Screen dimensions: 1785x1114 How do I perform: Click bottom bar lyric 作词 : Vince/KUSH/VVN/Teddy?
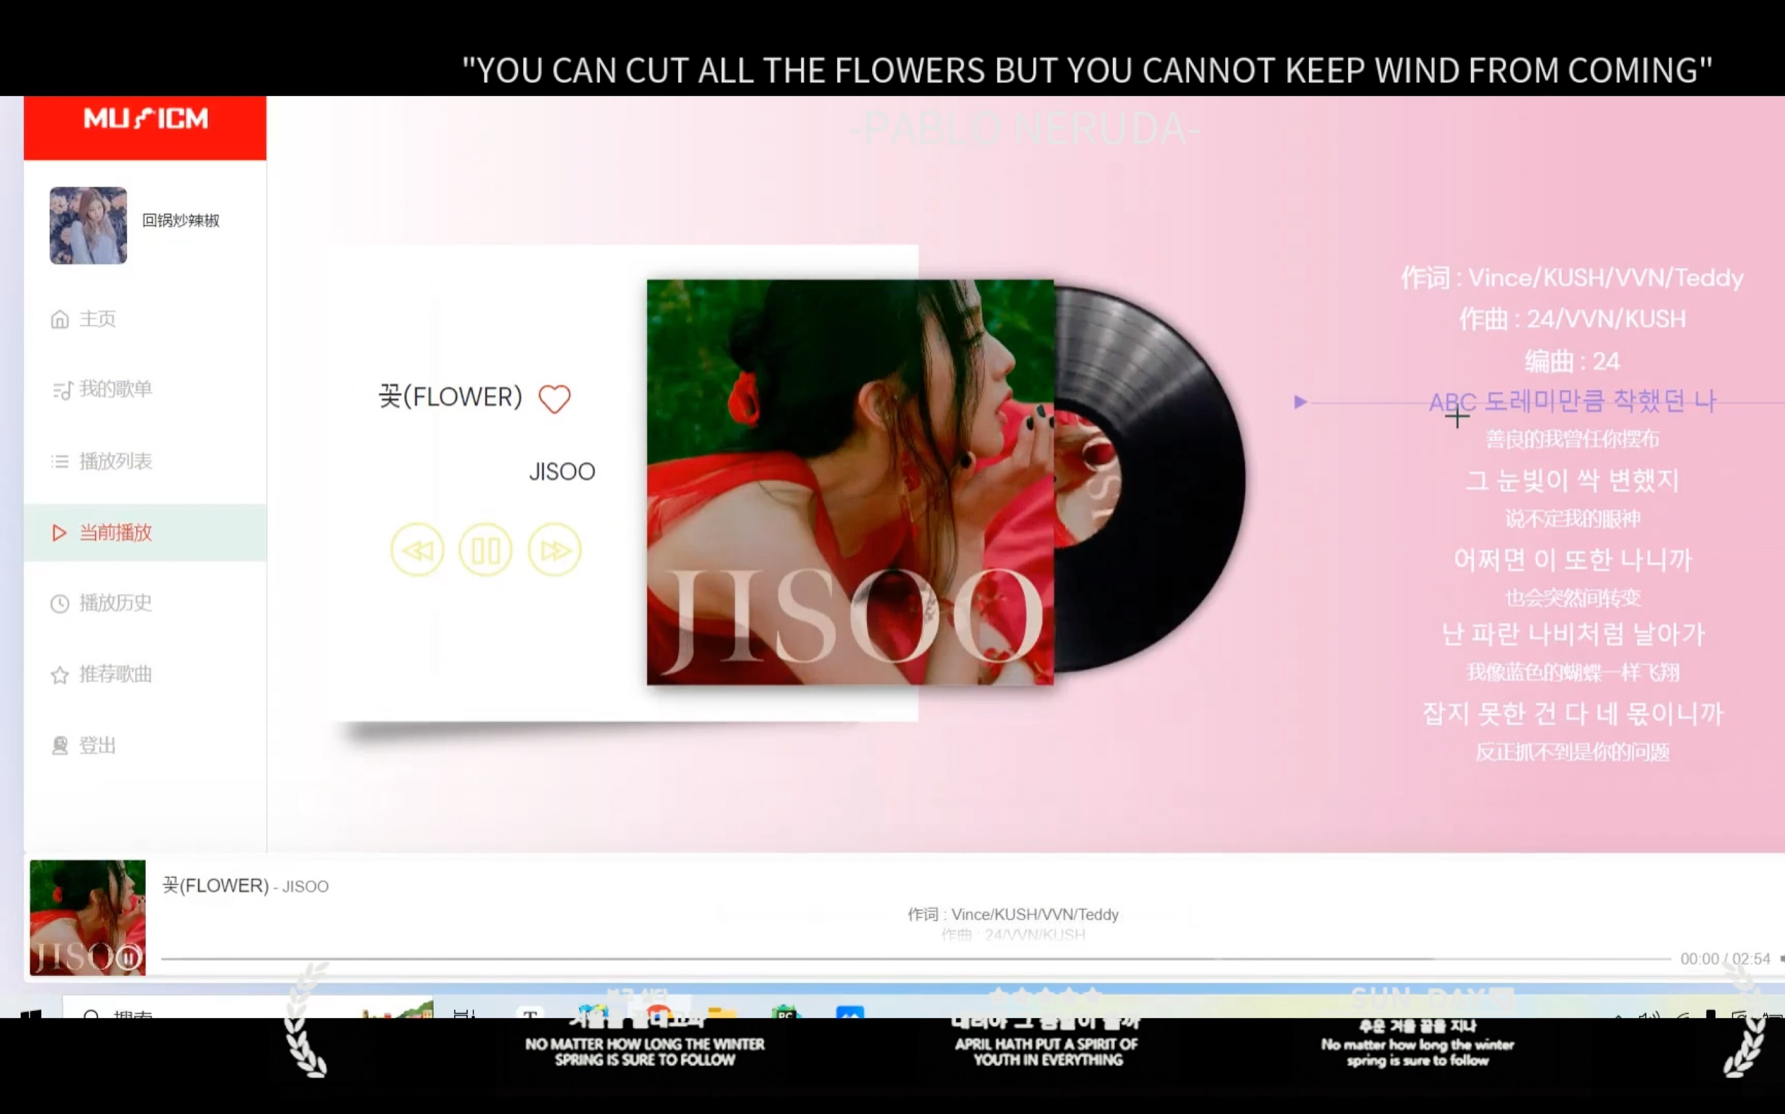[x=1013, y=914]
